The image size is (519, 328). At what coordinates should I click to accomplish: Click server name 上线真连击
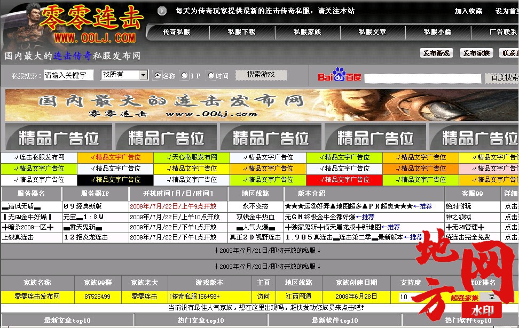pyautogui.click(x=18, y=237)
